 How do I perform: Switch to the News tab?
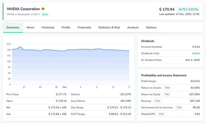point(30,27)
